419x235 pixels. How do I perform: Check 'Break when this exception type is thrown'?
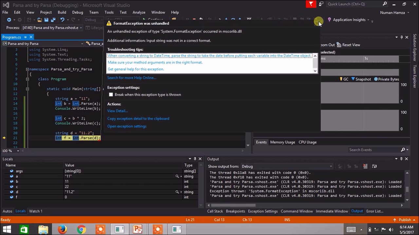111,95
